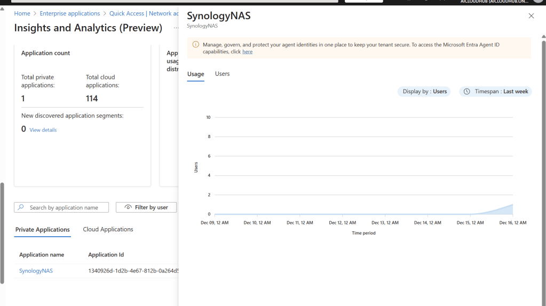Select the Private Applications tab
The height and width of the screenshot is (306, 546).
42,230
